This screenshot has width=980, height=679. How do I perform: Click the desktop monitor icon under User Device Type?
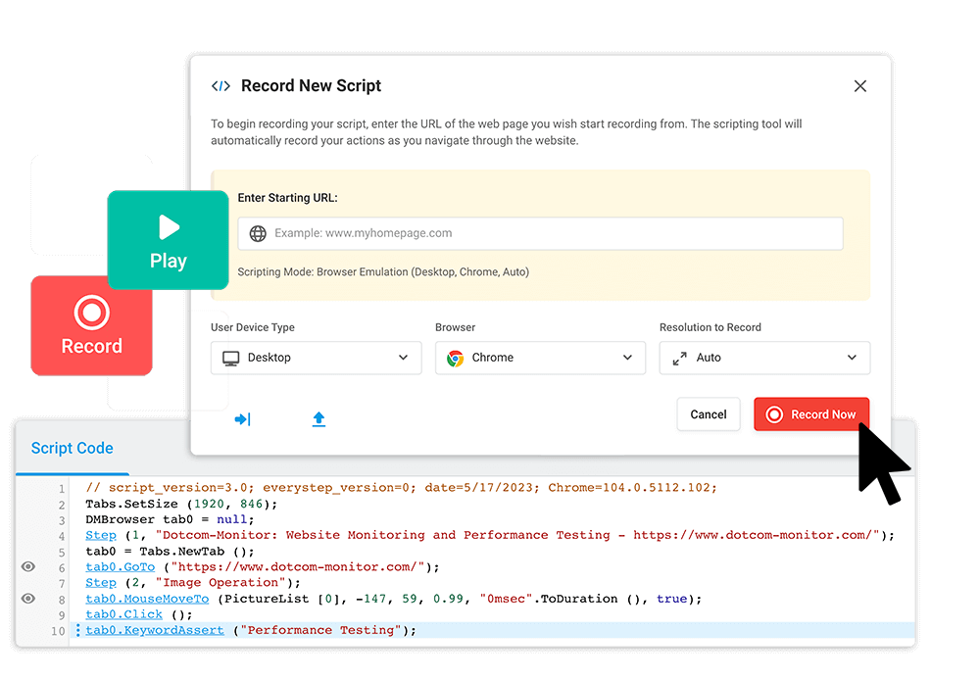pyautogui.click(x=231, y=358)
